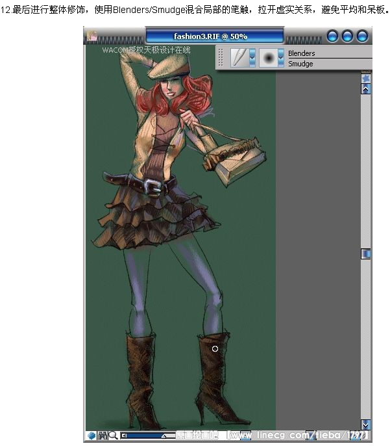Viewport: 390px width, 446px height.
Task: Click the vertical scrollbar up arrow
Action: [365, 89]
